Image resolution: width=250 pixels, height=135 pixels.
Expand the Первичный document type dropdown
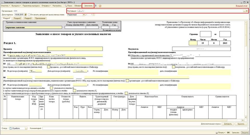84,15
